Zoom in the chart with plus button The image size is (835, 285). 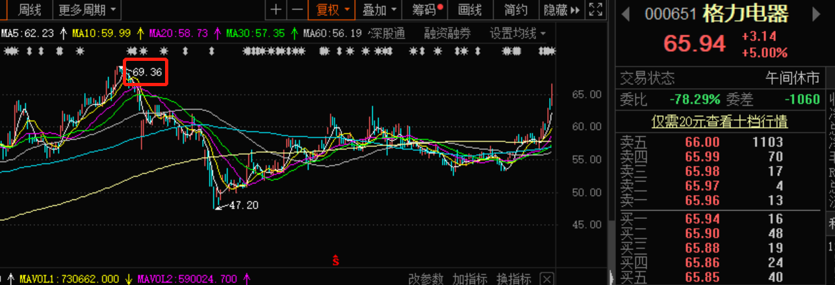[x=276, y=9]
